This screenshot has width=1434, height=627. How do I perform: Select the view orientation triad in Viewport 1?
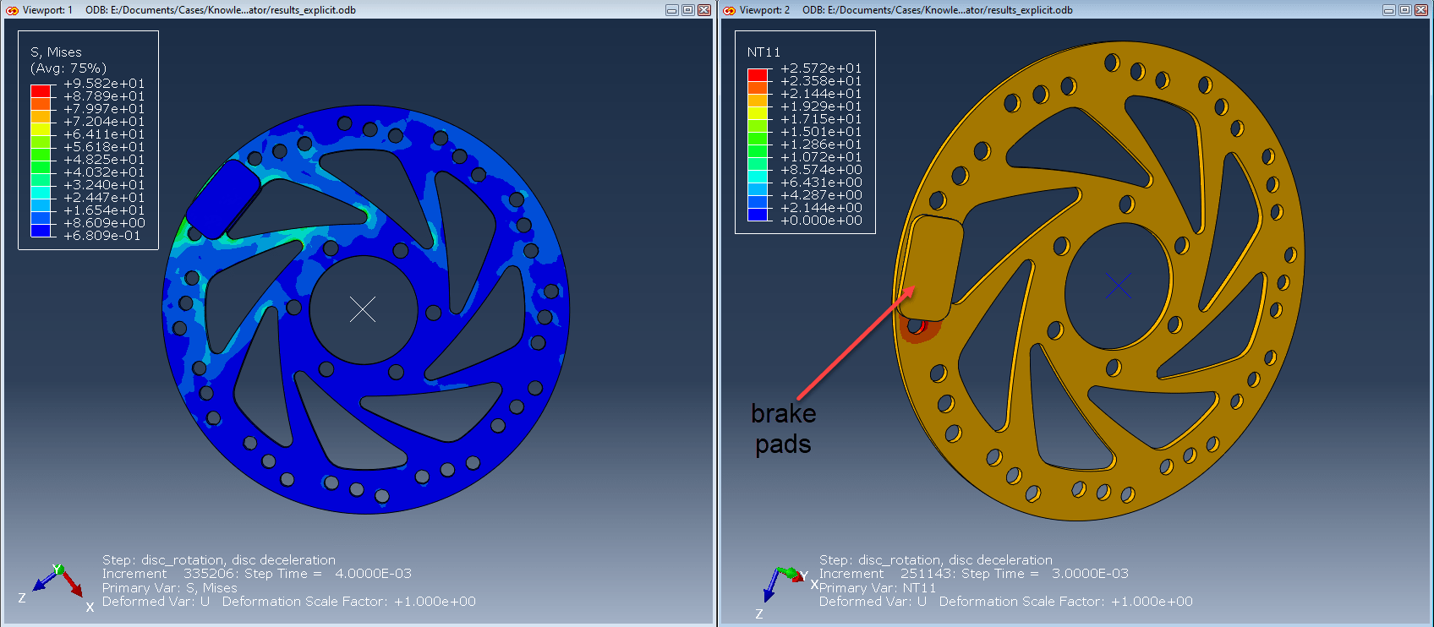point(57,586)
